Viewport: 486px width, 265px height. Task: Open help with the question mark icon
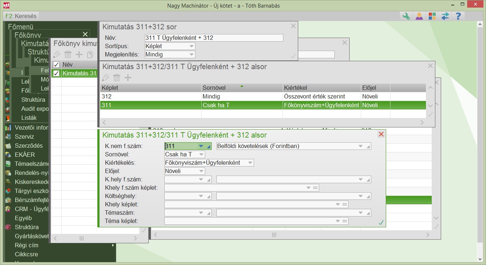(x=458, y=16)
